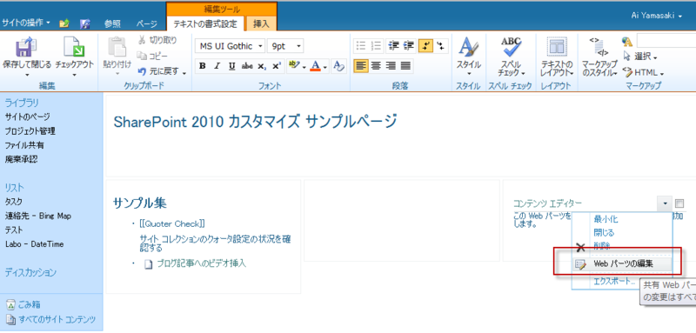
Task: Open the HTML dropdown in Markup group
Action: pos(643,72)
